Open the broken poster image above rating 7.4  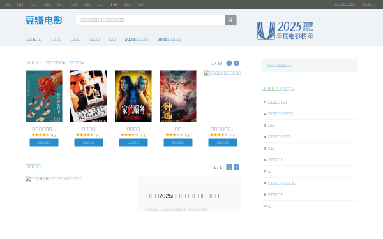pos(223,73)
